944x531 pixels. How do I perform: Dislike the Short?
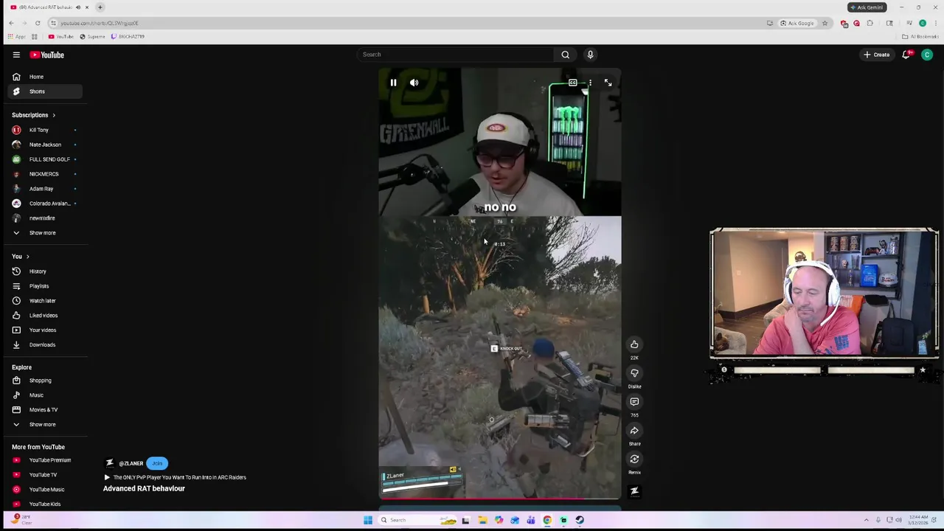click(634, 373)
